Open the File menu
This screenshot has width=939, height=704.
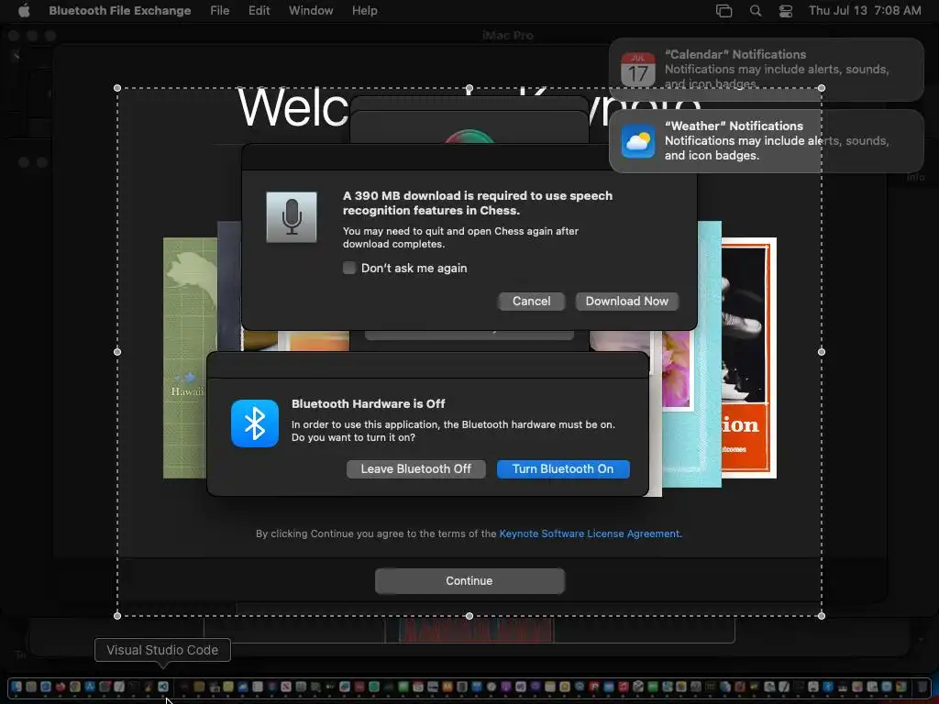[x=220, y=10]
